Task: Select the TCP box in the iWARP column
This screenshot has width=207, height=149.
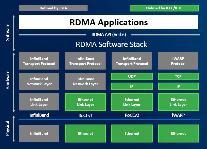Action: (178, 76)
